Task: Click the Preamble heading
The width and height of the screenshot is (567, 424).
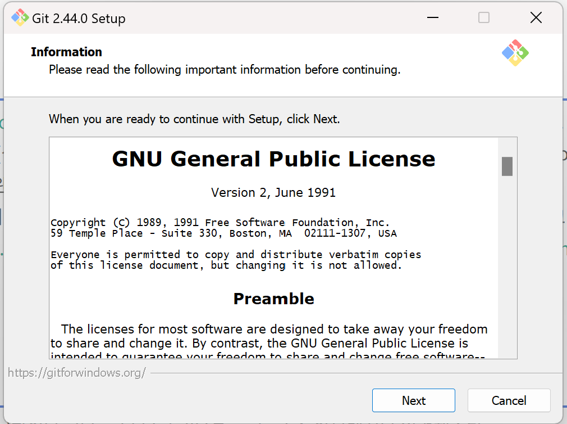Action: tap(274, 299)
